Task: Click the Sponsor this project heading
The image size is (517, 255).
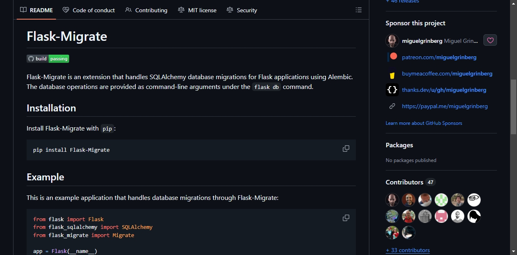Action: coord(416,23)
